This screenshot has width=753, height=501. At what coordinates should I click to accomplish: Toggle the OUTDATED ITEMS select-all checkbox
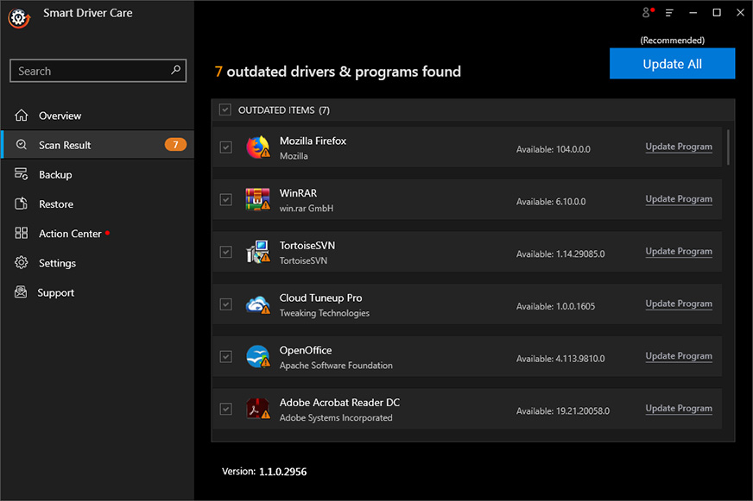pos(225,110)
